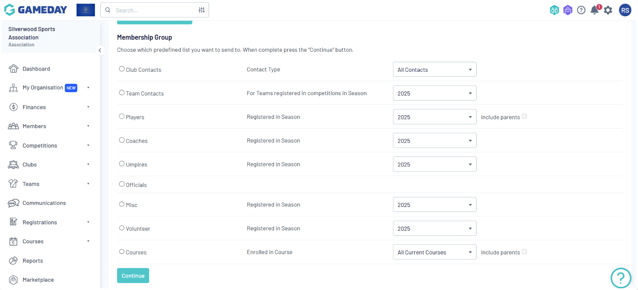Click the help question mark in header
This screenshot has width=638, height=290.
tap(581, 10)
